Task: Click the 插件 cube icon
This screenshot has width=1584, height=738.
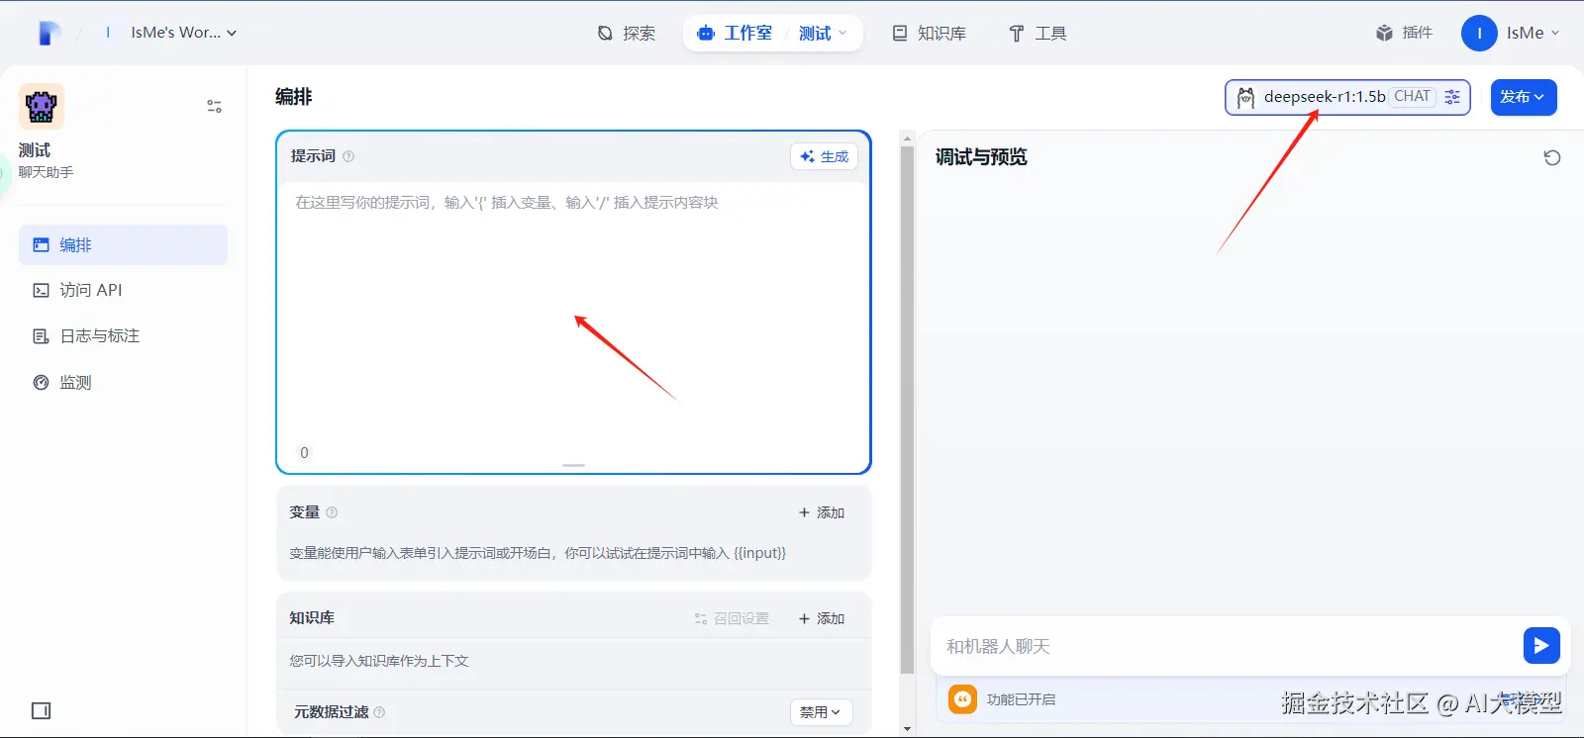Action: (x=1384, y=33)
